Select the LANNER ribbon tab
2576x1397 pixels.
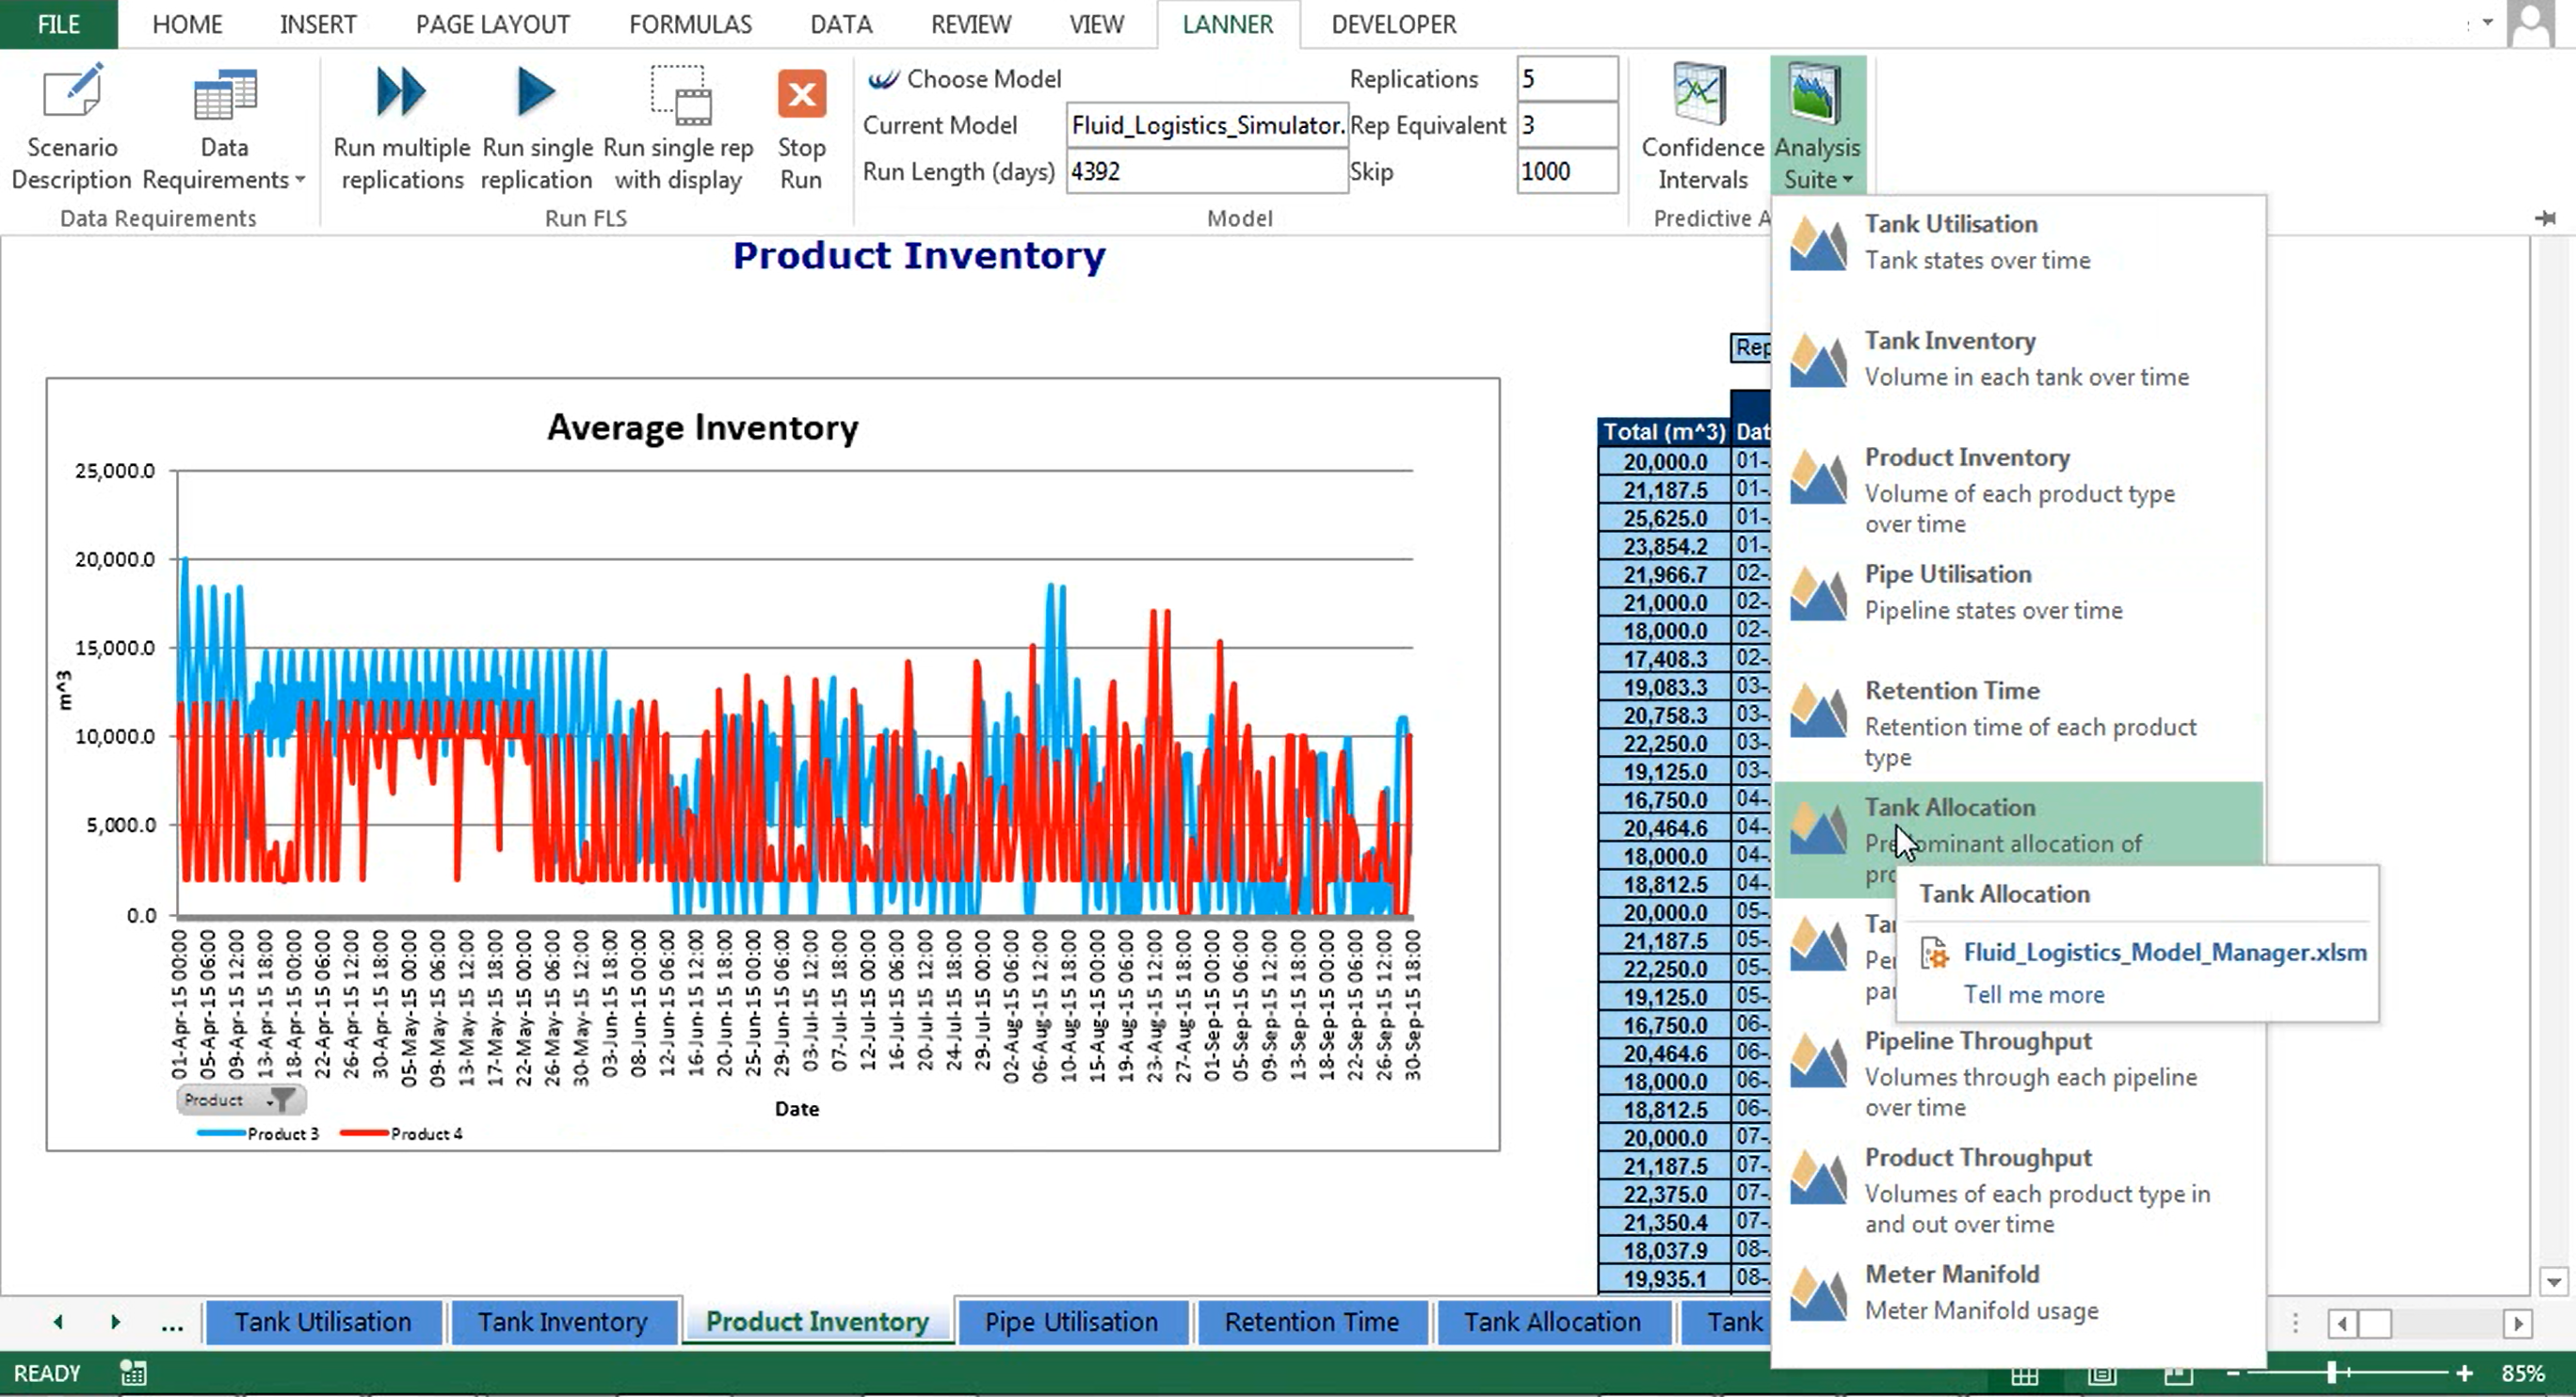point(1227,24)
